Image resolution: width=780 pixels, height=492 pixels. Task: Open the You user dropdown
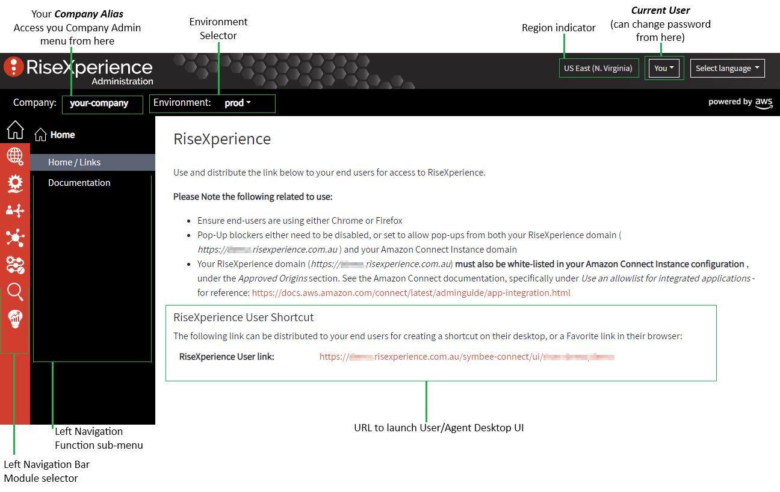[x=664, y=68]
